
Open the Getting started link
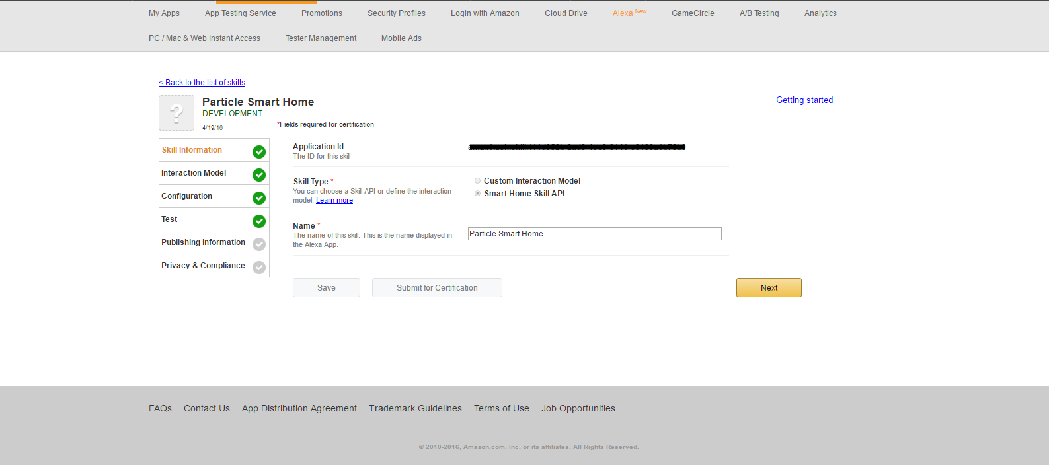point(804,100)
